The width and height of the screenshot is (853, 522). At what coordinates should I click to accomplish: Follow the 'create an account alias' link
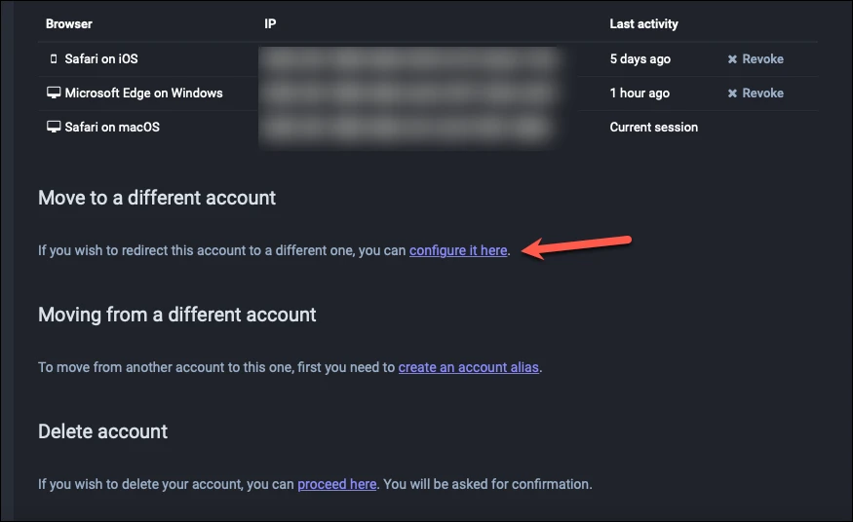(468, 367)
